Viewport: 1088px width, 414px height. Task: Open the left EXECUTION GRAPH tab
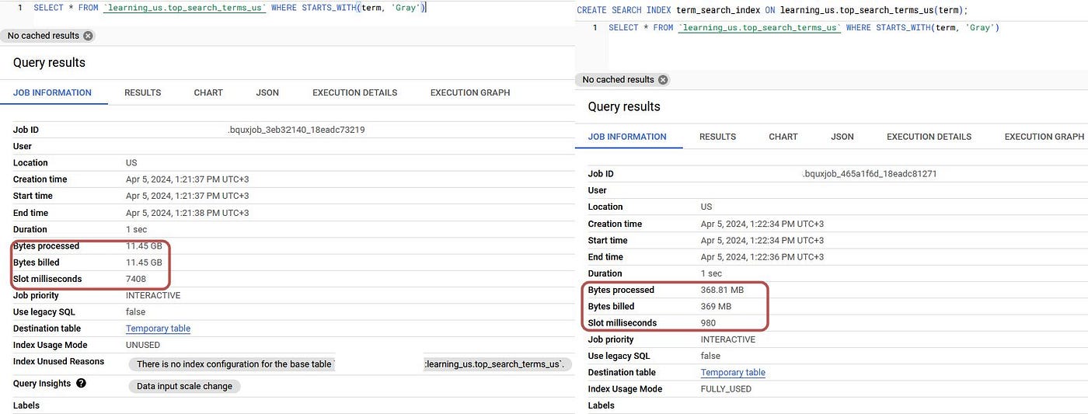470,92
